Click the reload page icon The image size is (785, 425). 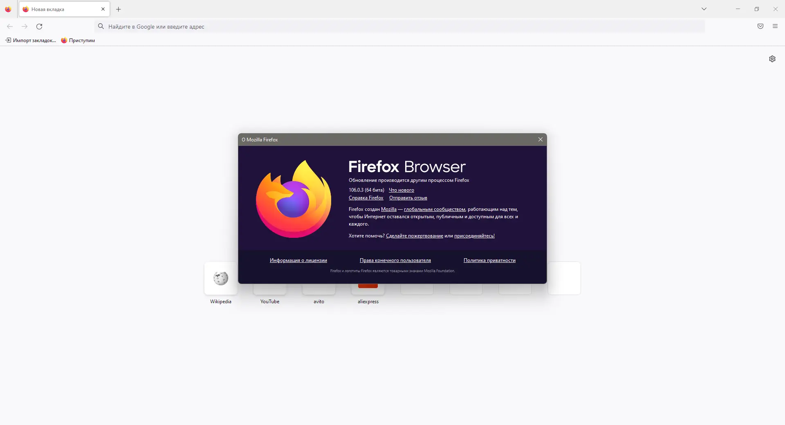pyautogui.click(x=39, y=27)
